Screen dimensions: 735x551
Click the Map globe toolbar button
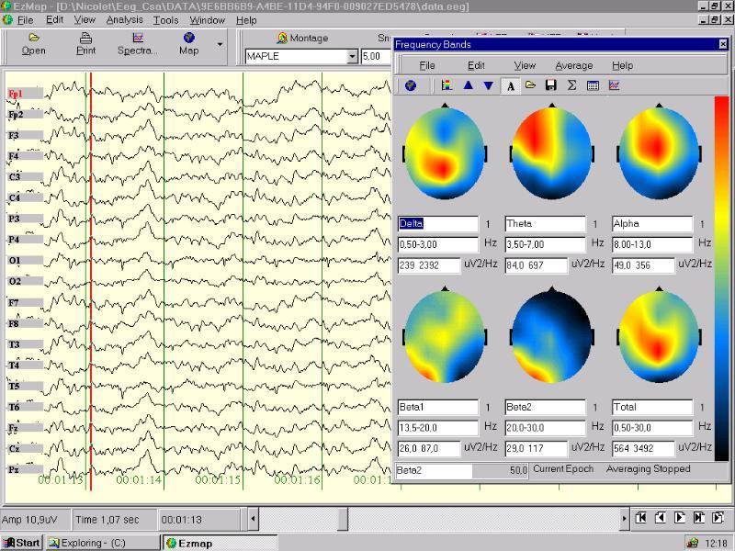pyautogui.click(x=188, y=43)
